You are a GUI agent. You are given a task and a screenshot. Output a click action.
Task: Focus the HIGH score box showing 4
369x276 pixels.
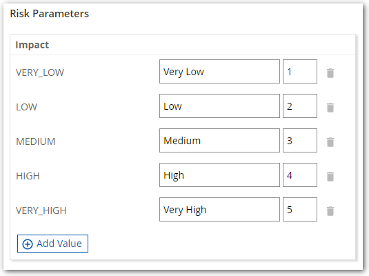coord(300,175)
